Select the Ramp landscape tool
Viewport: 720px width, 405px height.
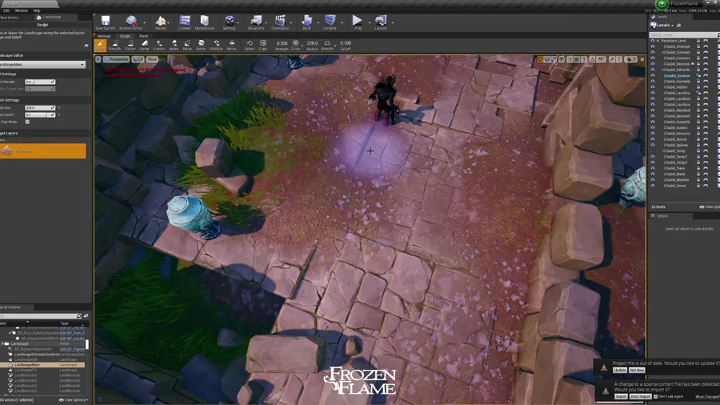145,45
